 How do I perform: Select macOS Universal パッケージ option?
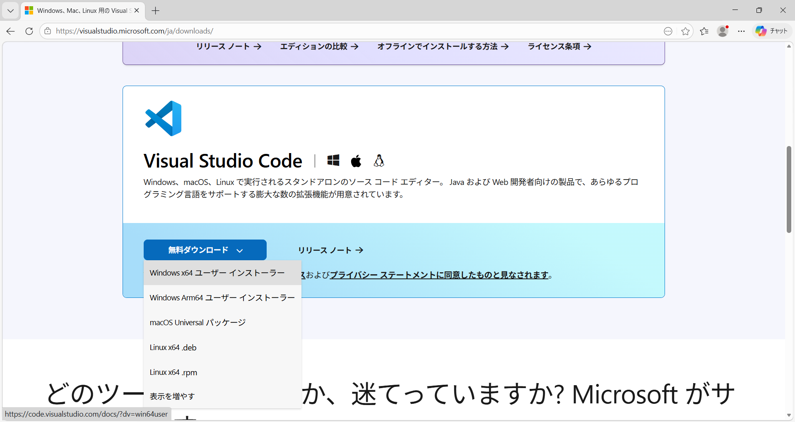(x=198, y=323)
